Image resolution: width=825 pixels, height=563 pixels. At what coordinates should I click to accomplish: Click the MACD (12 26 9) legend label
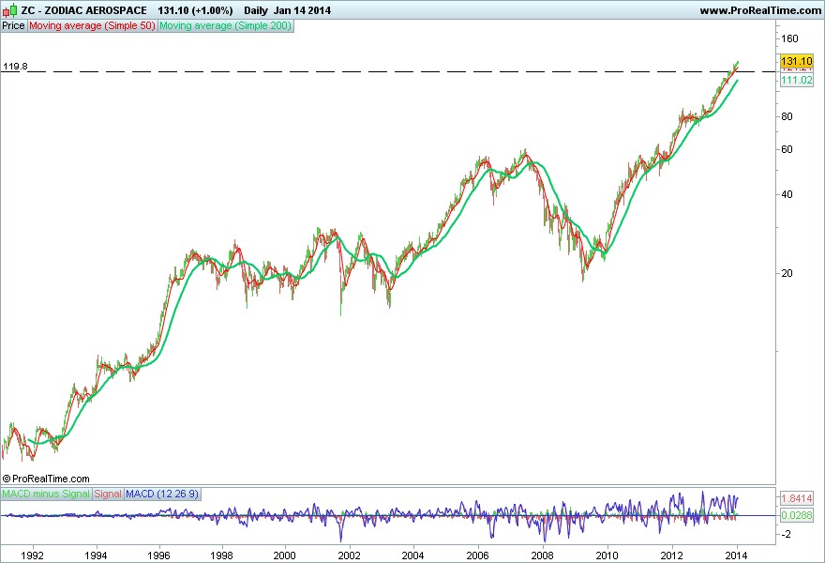click(162, 494)
